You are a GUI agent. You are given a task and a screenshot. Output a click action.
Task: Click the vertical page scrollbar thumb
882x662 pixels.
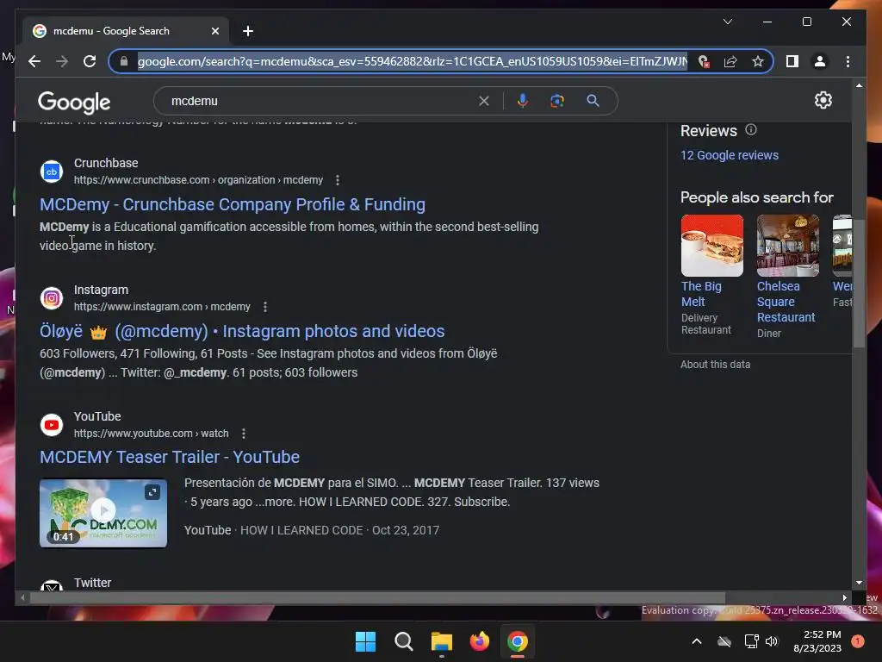point(859,283)
